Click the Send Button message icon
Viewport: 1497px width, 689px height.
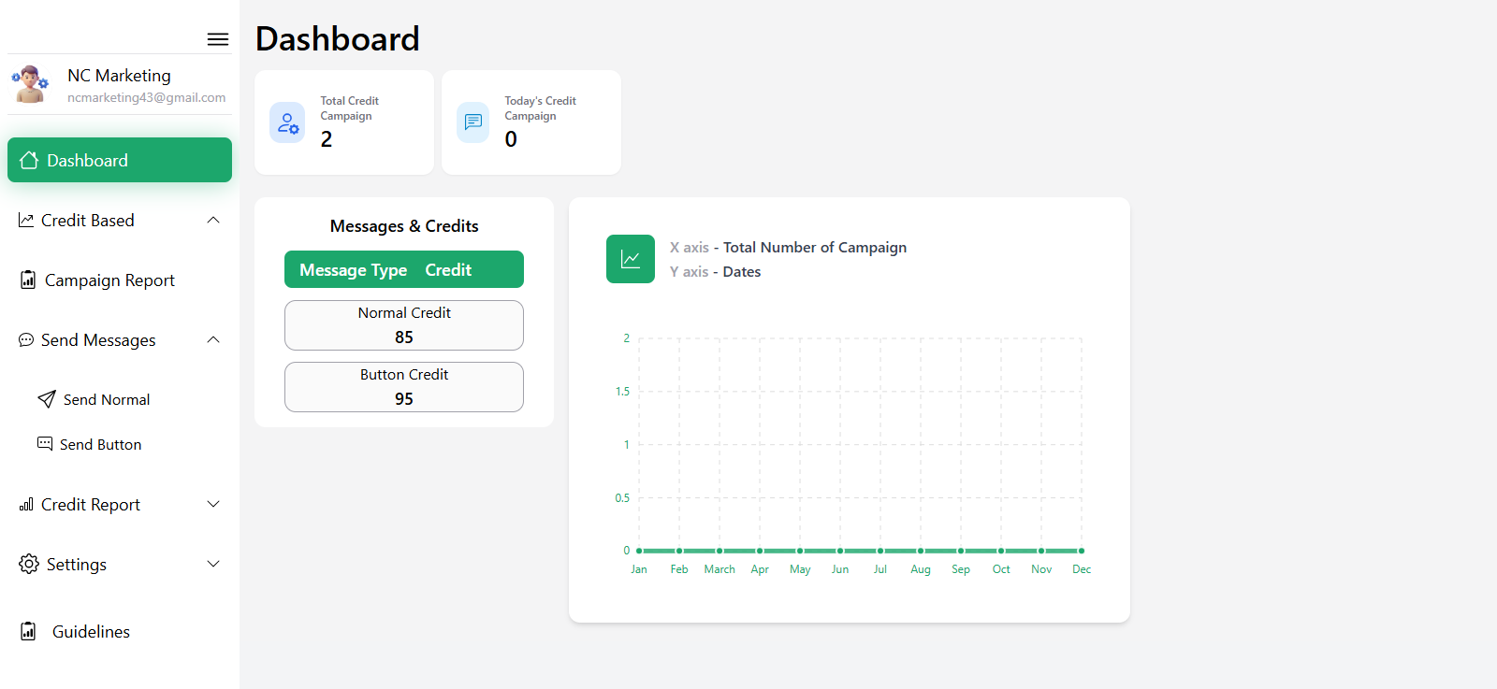pos(45,443)
